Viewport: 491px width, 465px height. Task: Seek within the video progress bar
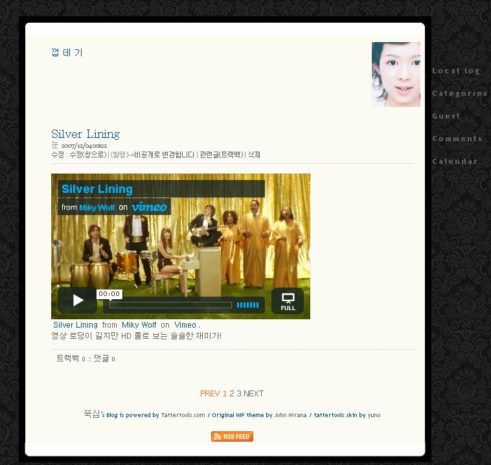tap(170, 305)
